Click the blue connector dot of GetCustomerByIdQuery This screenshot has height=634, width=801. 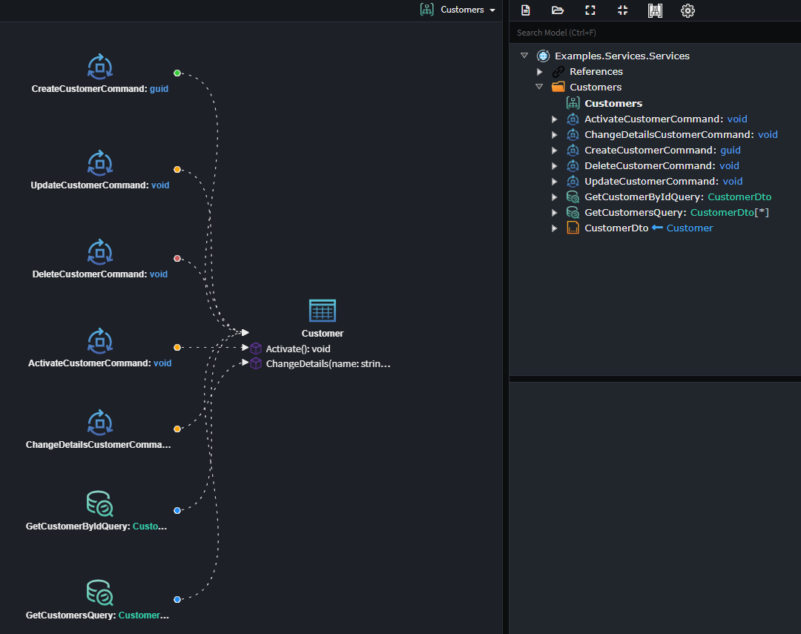click(x=177, y=510)
